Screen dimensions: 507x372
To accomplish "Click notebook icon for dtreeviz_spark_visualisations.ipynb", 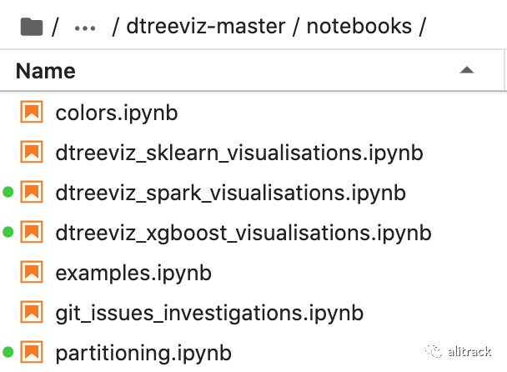I will point(32,192).
